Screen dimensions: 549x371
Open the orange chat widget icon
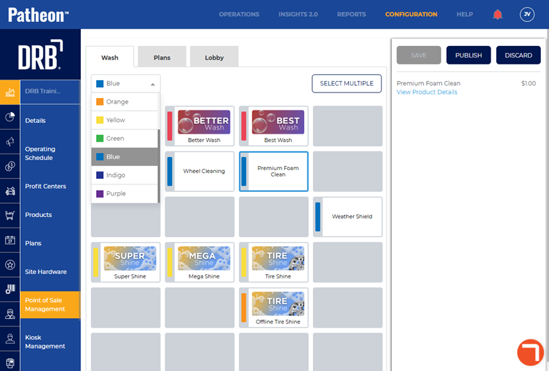click(530, 352)
